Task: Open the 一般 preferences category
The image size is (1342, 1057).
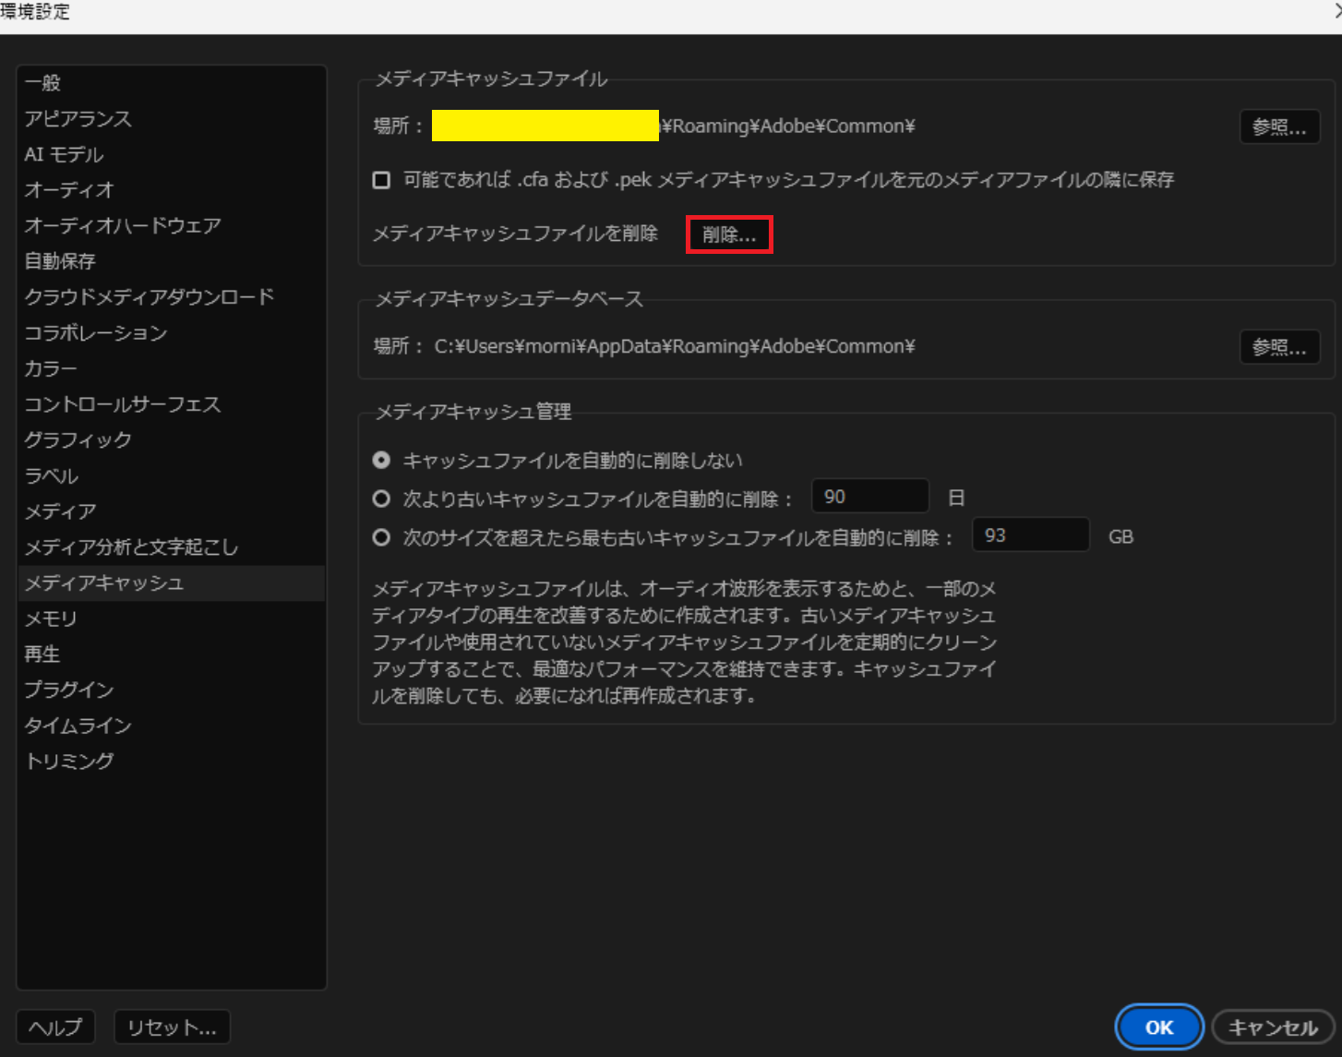Action: tap(42, 83)
